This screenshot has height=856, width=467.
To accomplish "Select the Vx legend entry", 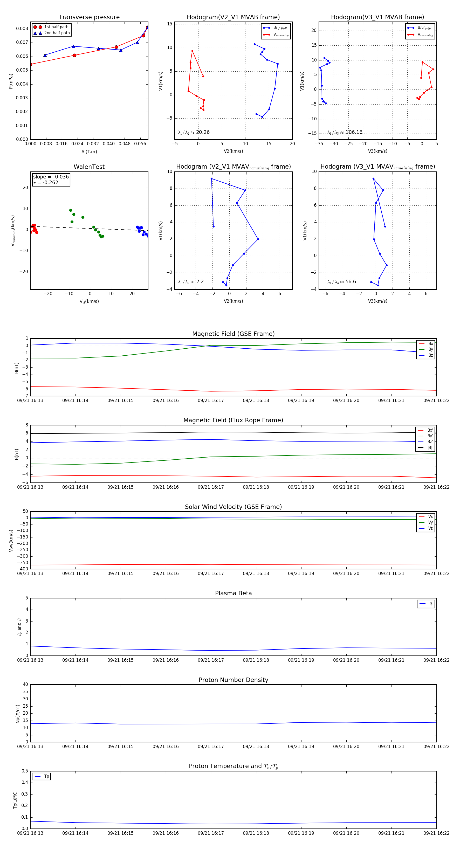I will [x=426, y=517].
